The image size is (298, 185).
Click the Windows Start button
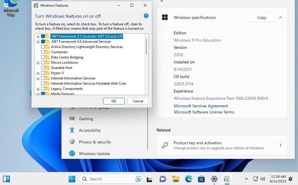coord(72,179)
